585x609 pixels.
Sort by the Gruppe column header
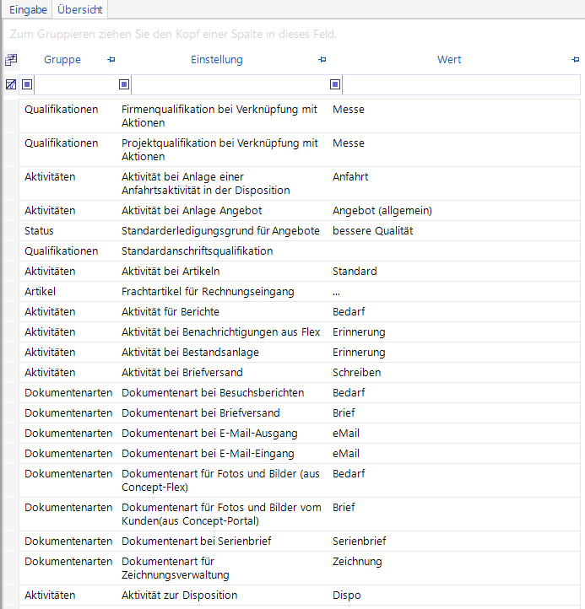[62, 59]
